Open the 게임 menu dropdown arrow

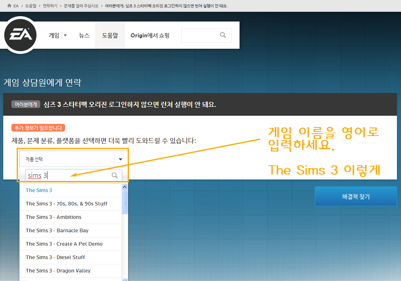pyautogui.click(x=65, y=35)
